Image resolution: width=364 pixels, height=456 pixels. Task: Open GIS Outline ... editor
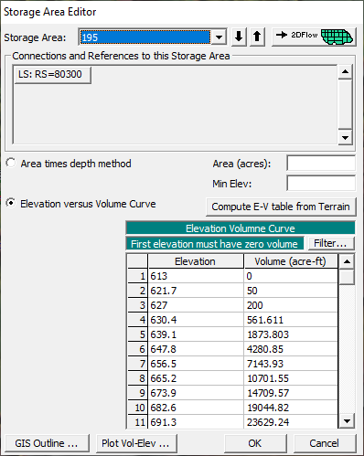47,443
